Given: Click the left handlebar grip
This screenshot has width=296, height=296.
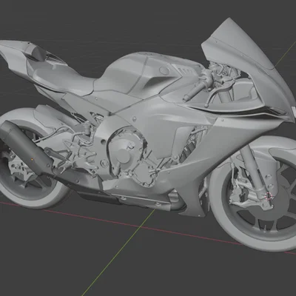Looking at the screenshot, I should coord(195,92).
